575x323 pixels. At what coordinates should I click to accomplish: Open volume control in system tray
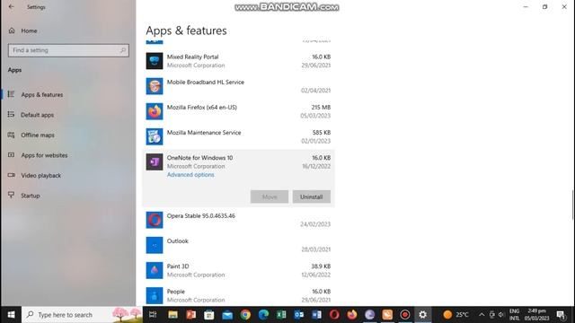coord(501,315)
